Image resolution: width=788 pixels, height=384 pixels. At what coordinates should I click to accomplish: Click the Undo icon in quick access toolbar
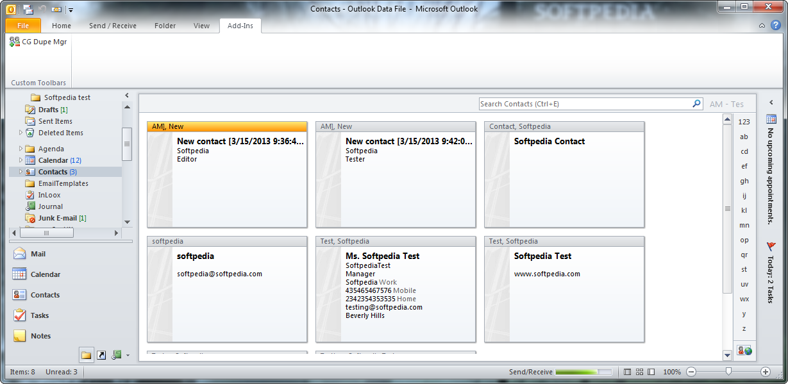(43, 10)
